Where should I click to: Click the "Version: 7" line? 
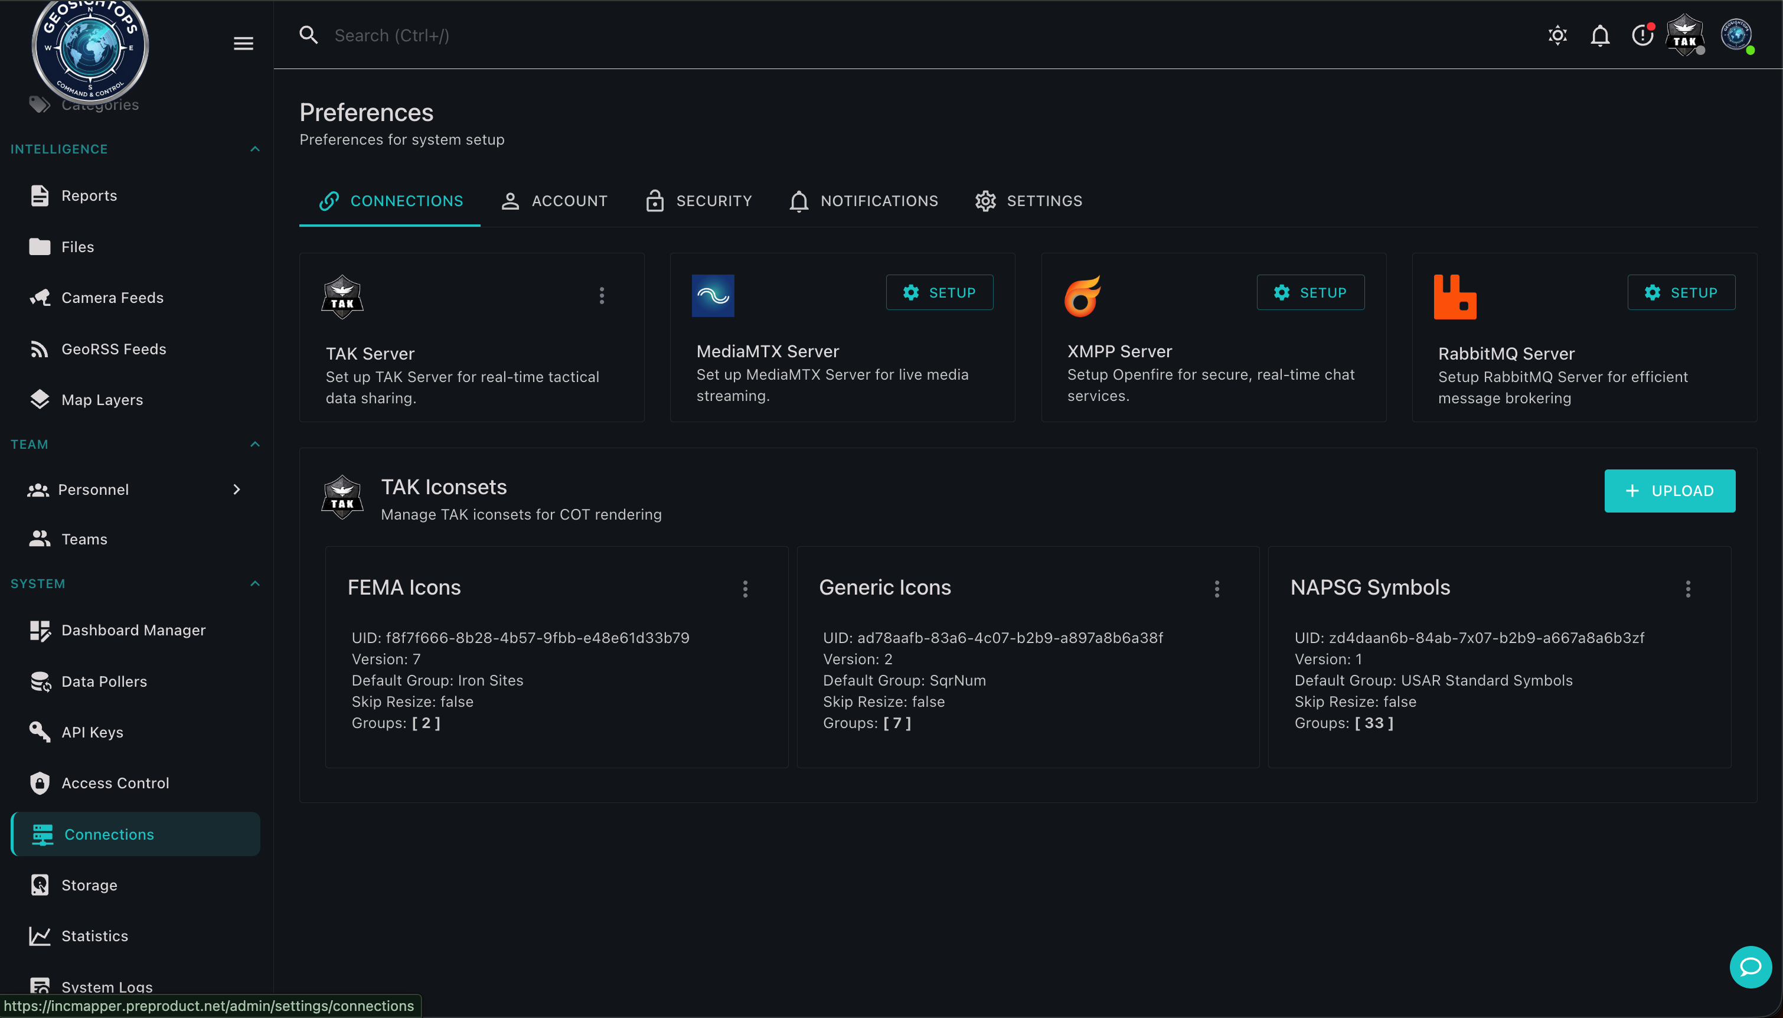click(x=386, y=660)
